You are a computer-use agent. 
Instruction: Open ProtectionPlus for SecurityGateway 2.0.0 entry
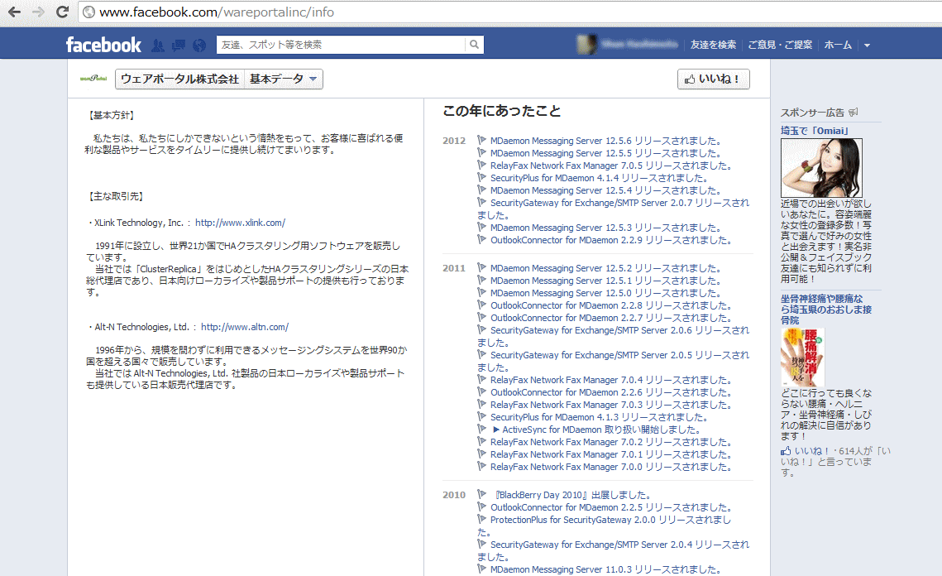pos(605,526)
